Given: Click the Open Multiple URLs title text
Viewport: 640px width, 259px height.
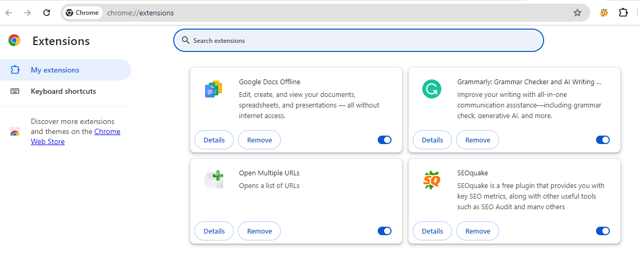Looking at the screenshot, I should [x=269, y=173].
